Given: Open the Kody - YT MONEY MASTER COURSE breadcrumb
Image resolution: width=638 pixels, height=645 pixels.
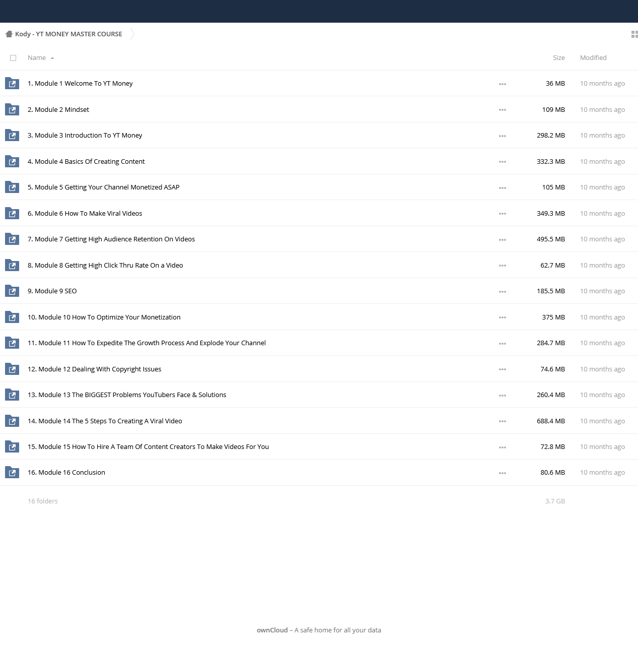Looking at the screenshot, I should (68, 34).
